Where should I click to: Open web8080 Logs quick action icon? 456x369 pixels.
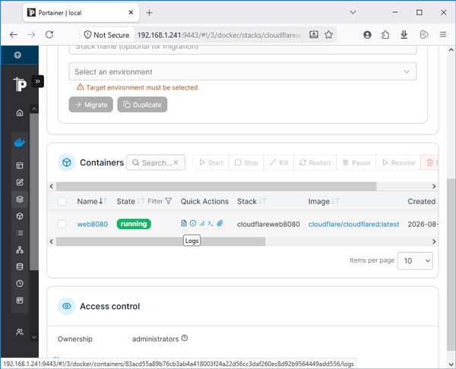[x=183, y=223]
